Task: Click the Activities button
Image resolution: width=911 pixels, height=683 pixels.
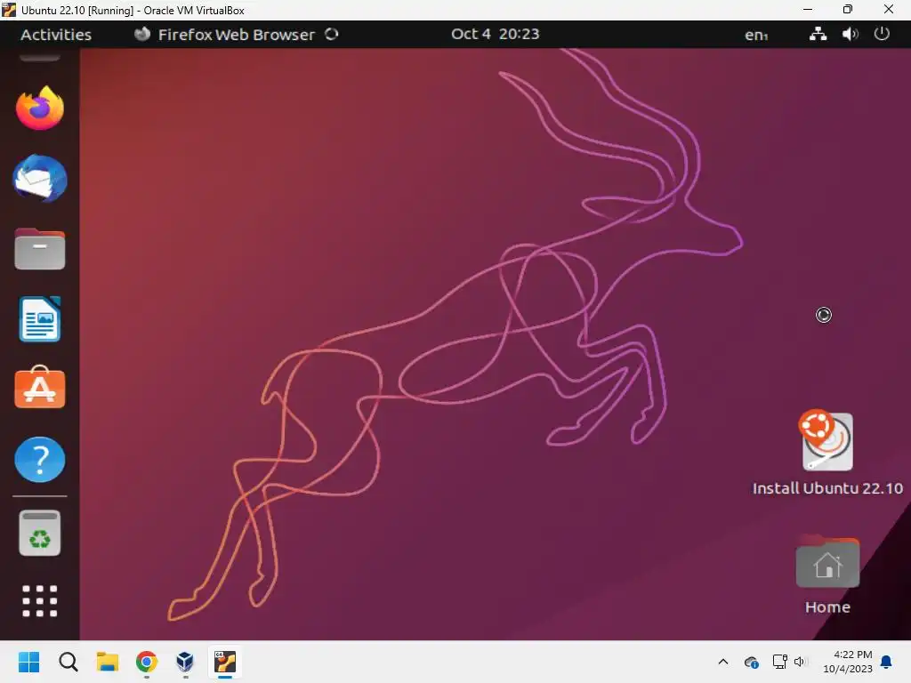Action: click(56, 35)
